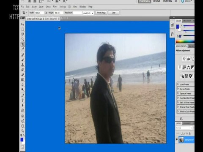The height and width of the screenshot is (152, 203).
Task: Select the Rectangular Marquee tool
Action: (22, 30)
